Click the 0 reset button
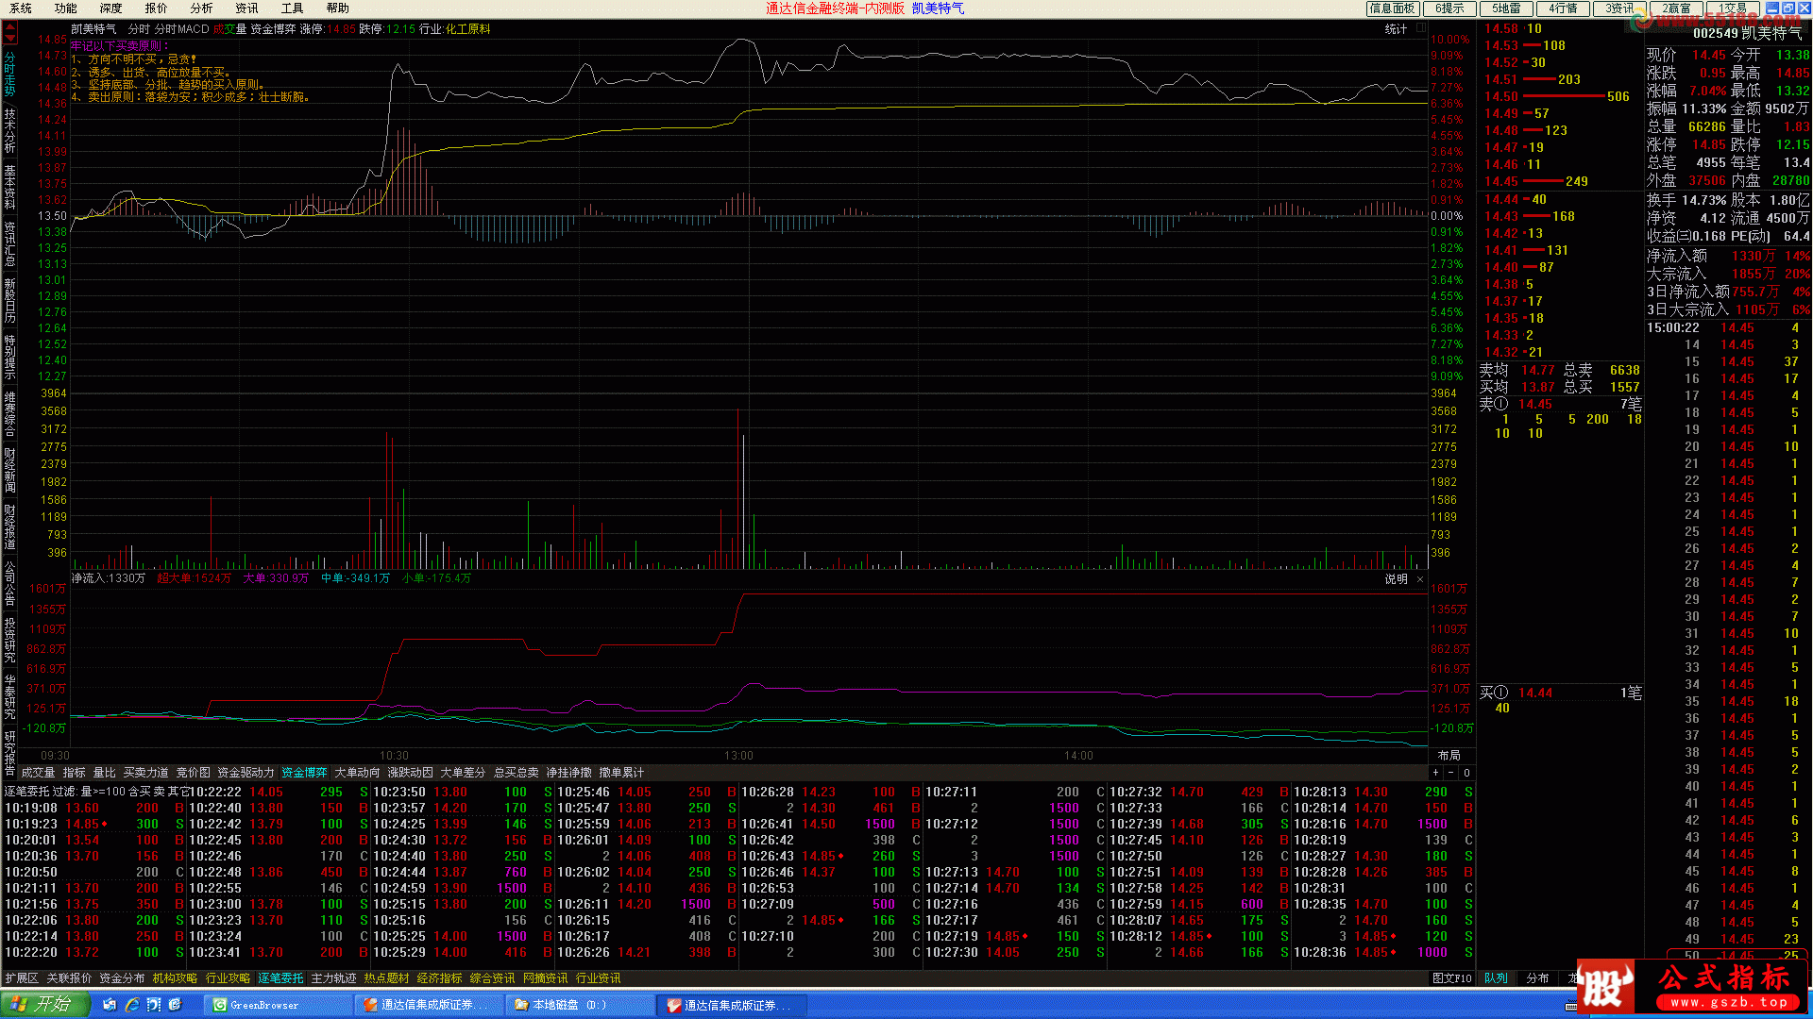Image resolution: width=1813 pixels, height=1019 pixels. tap(1466, 773)
